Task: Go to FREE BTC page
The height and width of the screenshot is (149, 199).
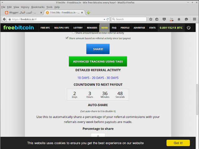Action: (x=45, y=28)
